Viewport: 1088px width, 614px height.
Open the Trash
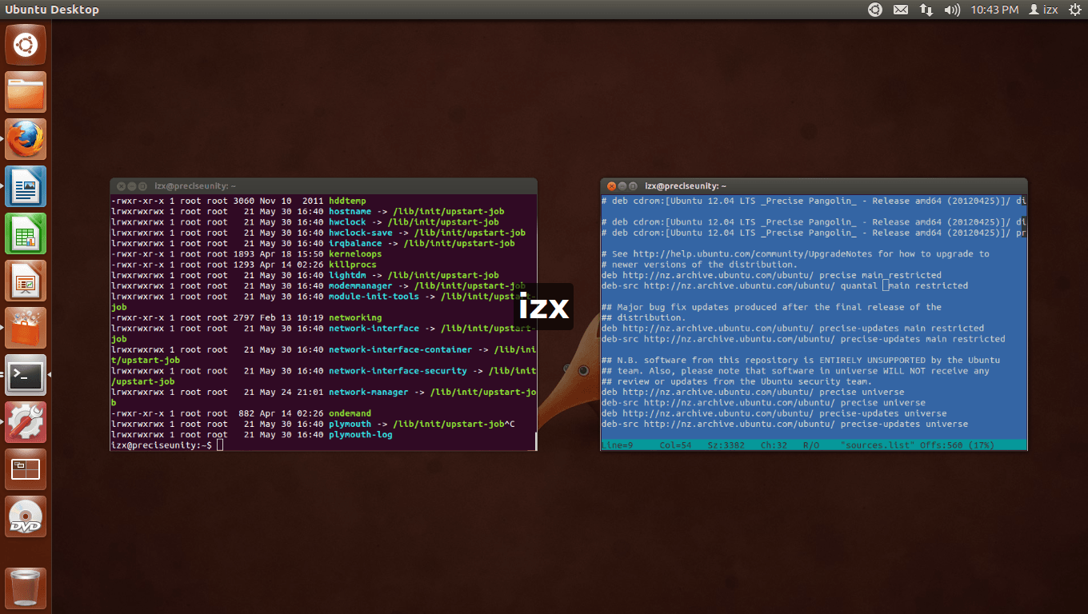26,588
